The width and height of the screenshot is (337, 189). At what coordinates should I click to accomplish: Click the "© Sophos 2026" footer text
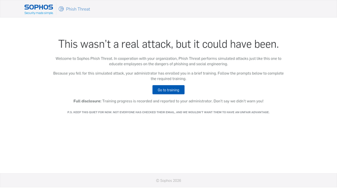169,181
